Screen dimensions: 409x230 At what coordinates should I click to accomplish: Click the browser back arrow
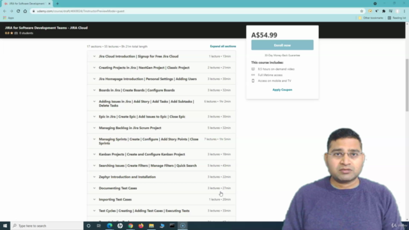point(4,11)
